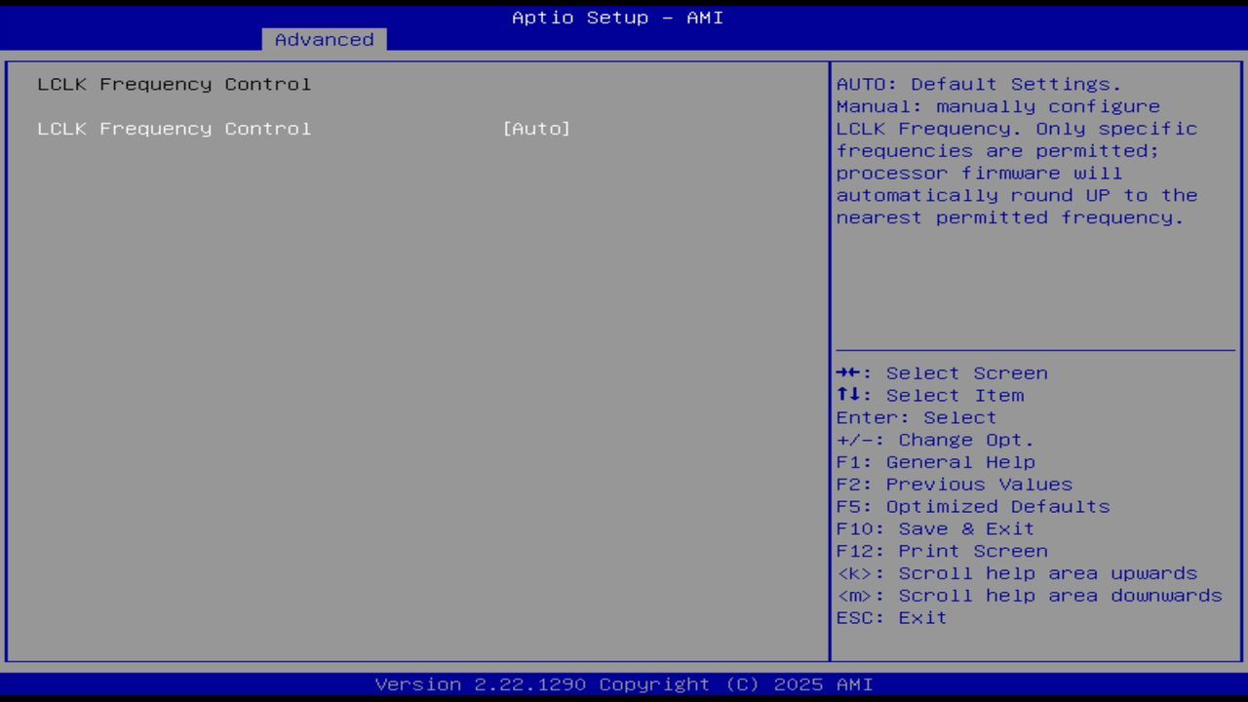
Task: Click the 'AUTO: Default Settings.' help text
Action: pyautogui.click(x=979, y=84)
